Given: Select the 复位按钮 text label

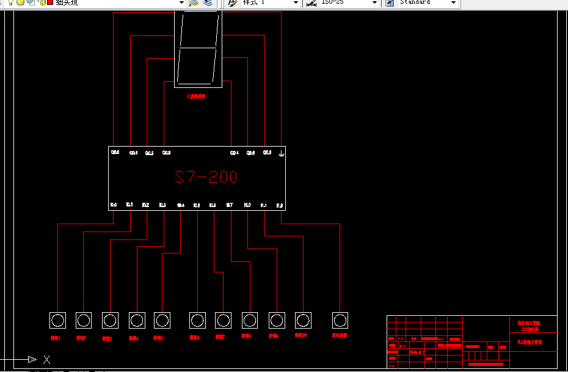Looking at the screenshot, I should click(340, 335).
